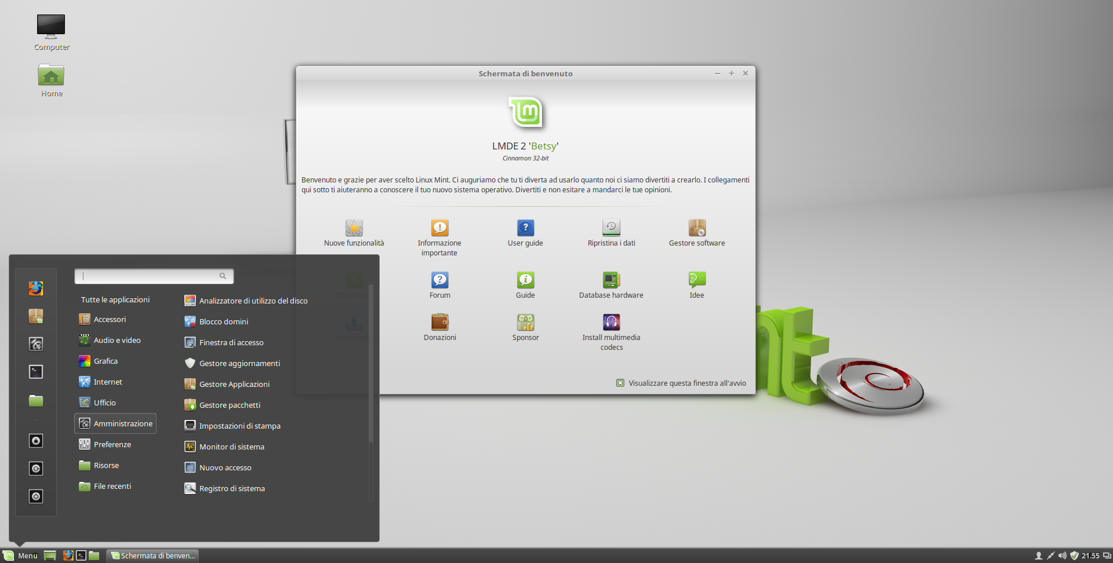Select Ufficio category
This screenshot has height=563, width=1113.
pos(115,403)
